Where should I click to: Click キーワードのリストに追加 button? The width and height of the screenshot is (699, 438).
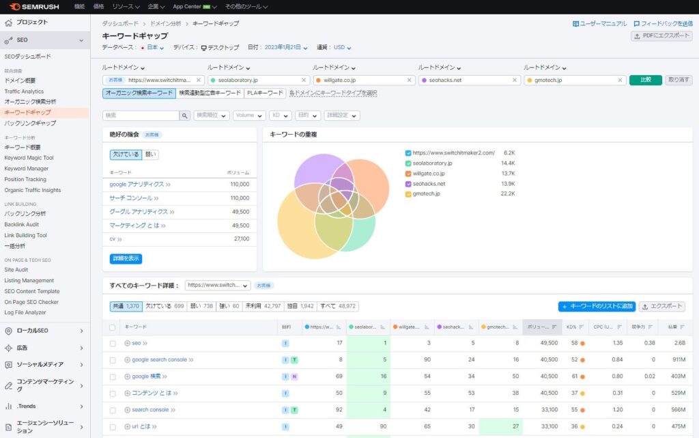(x=597, y=306)
